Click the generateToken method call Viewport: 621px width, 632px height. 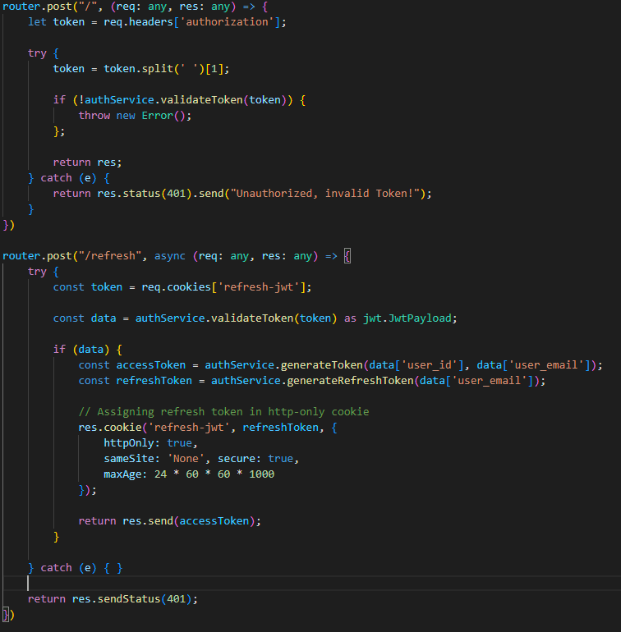point(322,365)
